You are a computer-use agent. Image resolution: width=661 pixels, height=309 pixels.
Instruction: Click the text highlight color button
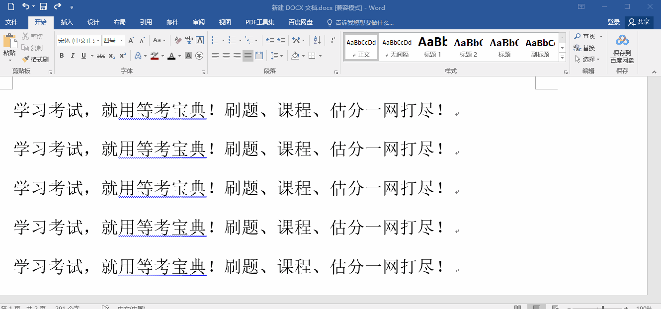[x=154, y=56]
